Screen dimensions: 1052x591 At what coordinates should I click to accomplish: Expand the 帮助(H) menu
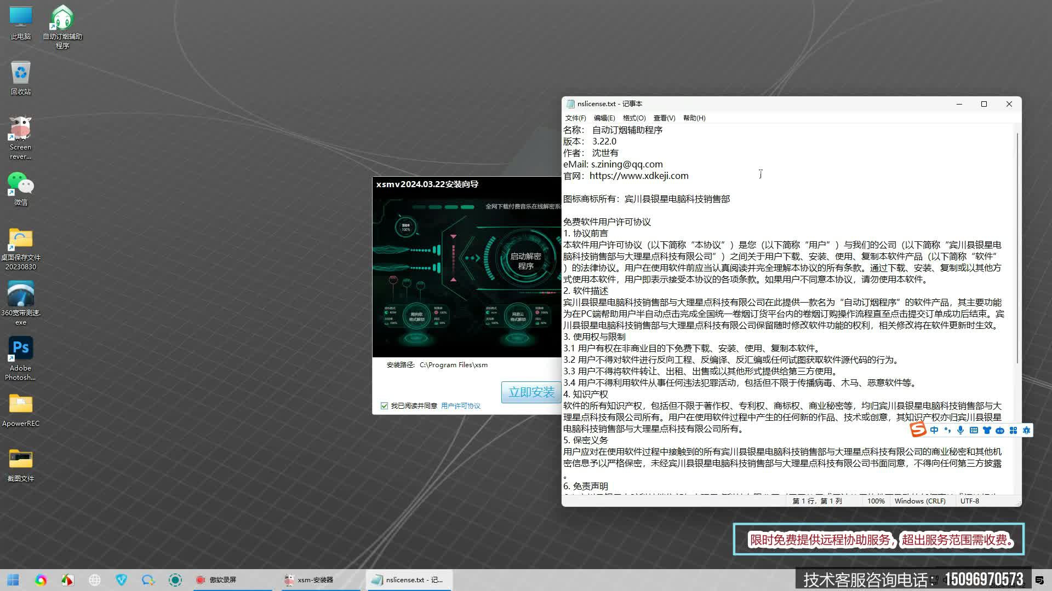point(694,118)
